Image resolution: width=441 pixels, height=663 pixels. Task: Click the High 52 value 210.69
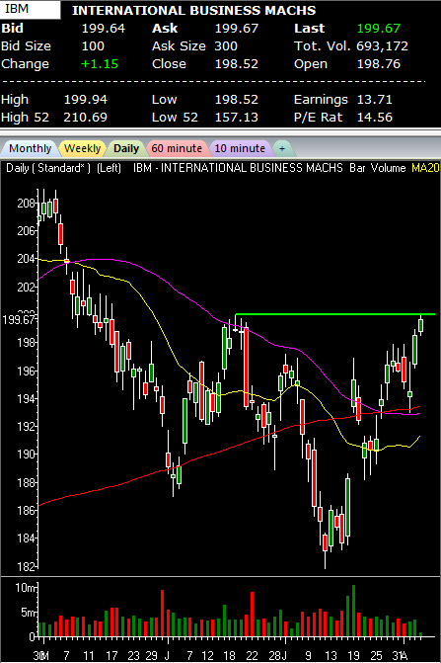(x=86, y=118)
